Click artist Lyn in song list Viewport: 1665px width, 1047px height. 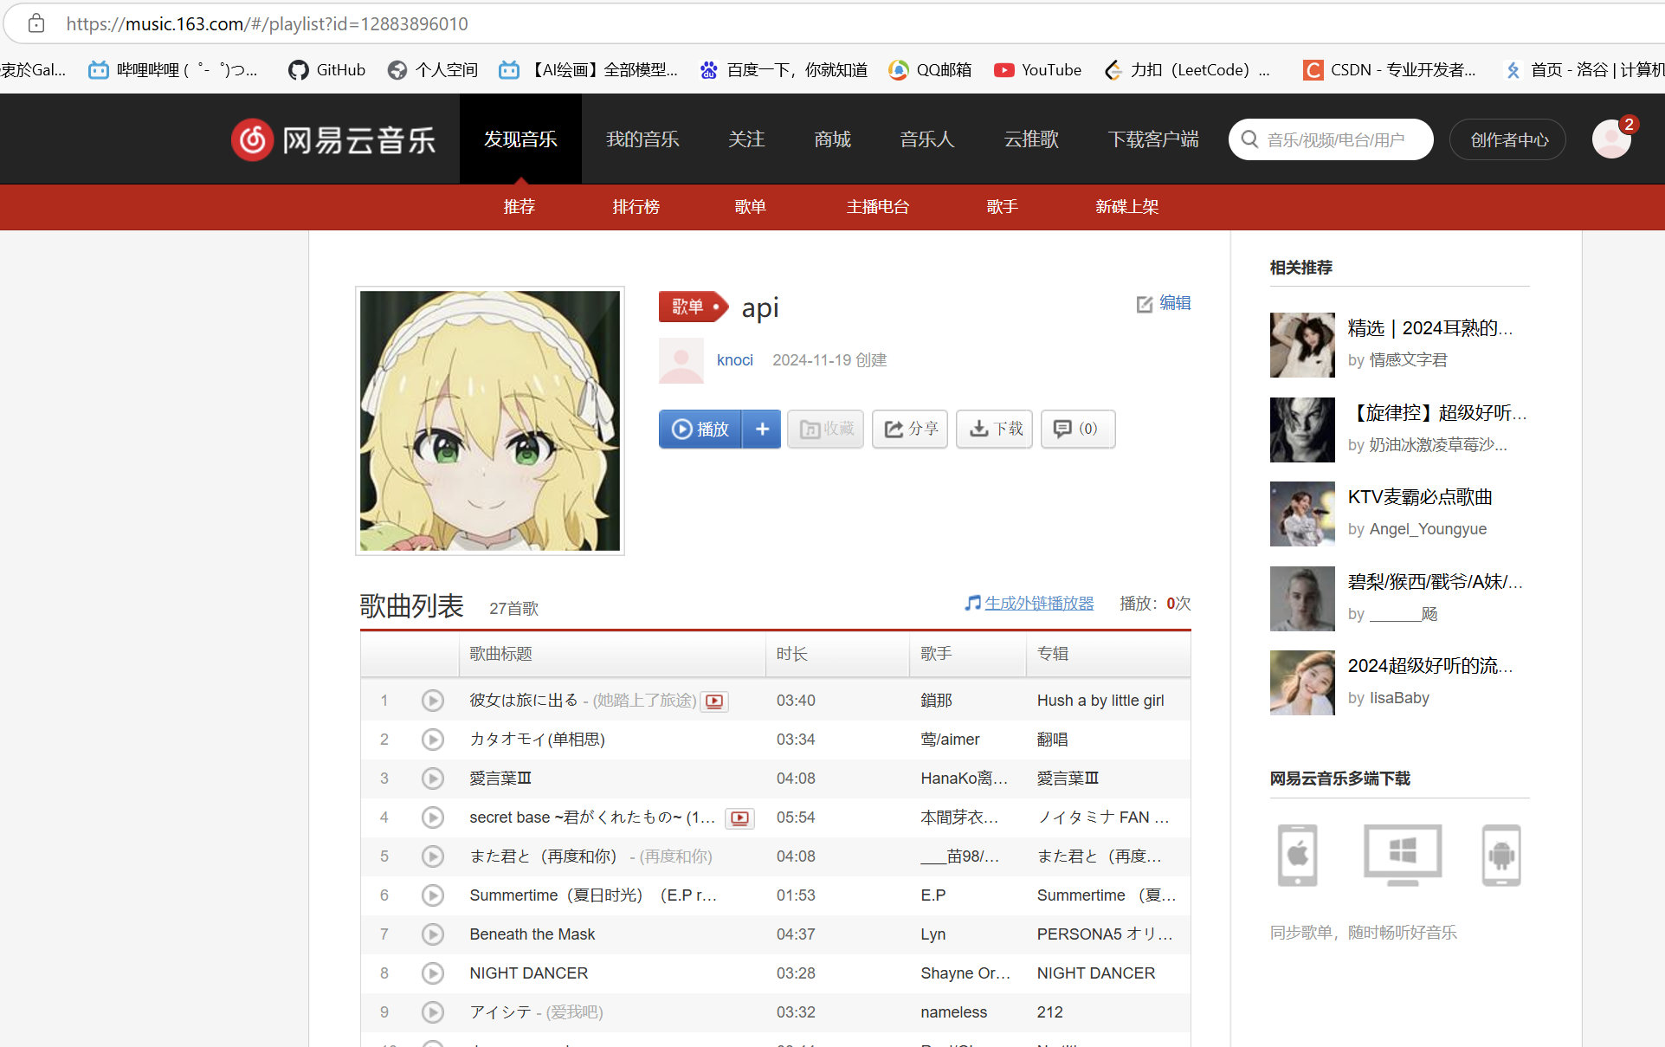click(x=933, y=934)
